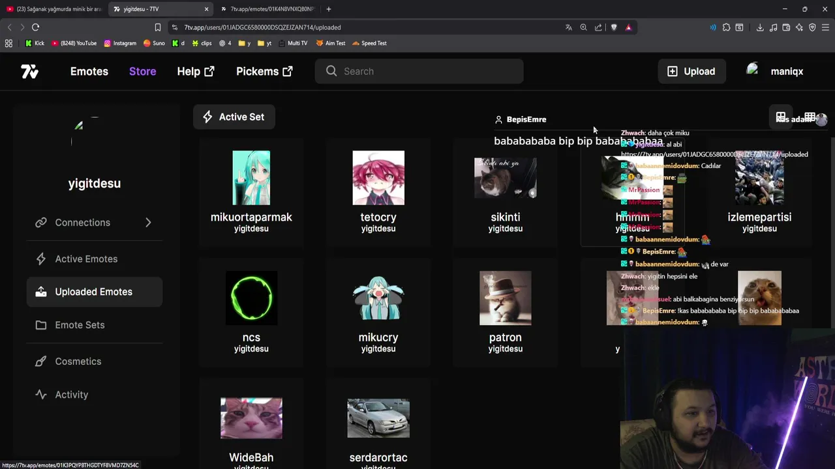This screenshot has width=835, height=469.
Task: Click the media control music note icon
Action: click(773, 27)
